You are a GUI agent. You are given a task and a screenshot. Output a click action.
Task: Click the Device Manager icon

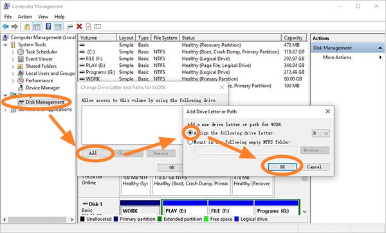[21, 88]
